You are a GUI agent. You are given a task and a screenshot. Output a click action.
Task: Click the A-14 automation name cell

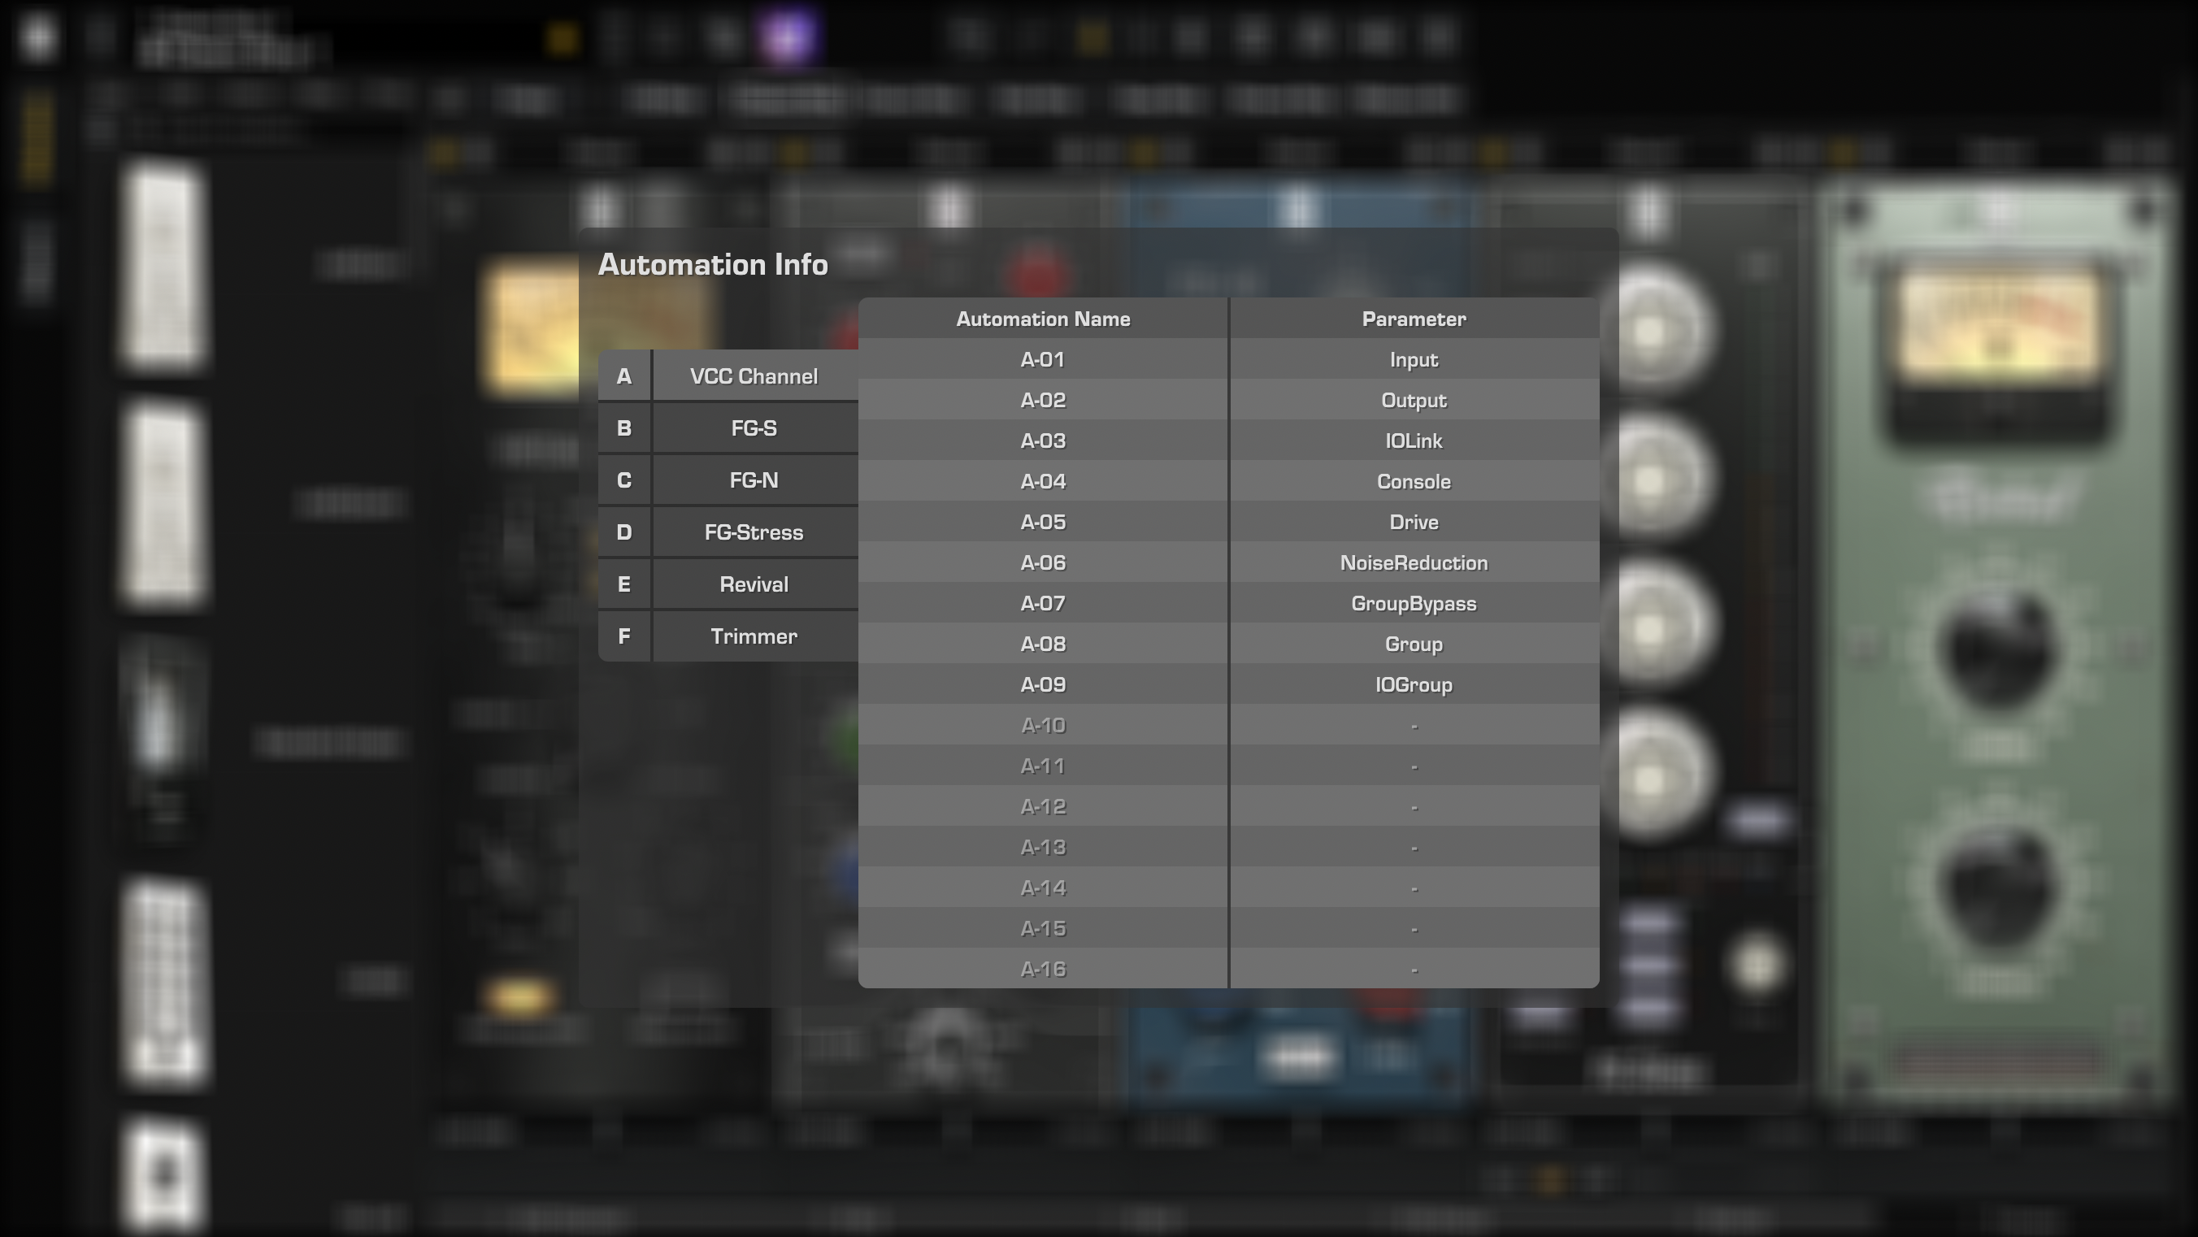[x=1043, y=888]
